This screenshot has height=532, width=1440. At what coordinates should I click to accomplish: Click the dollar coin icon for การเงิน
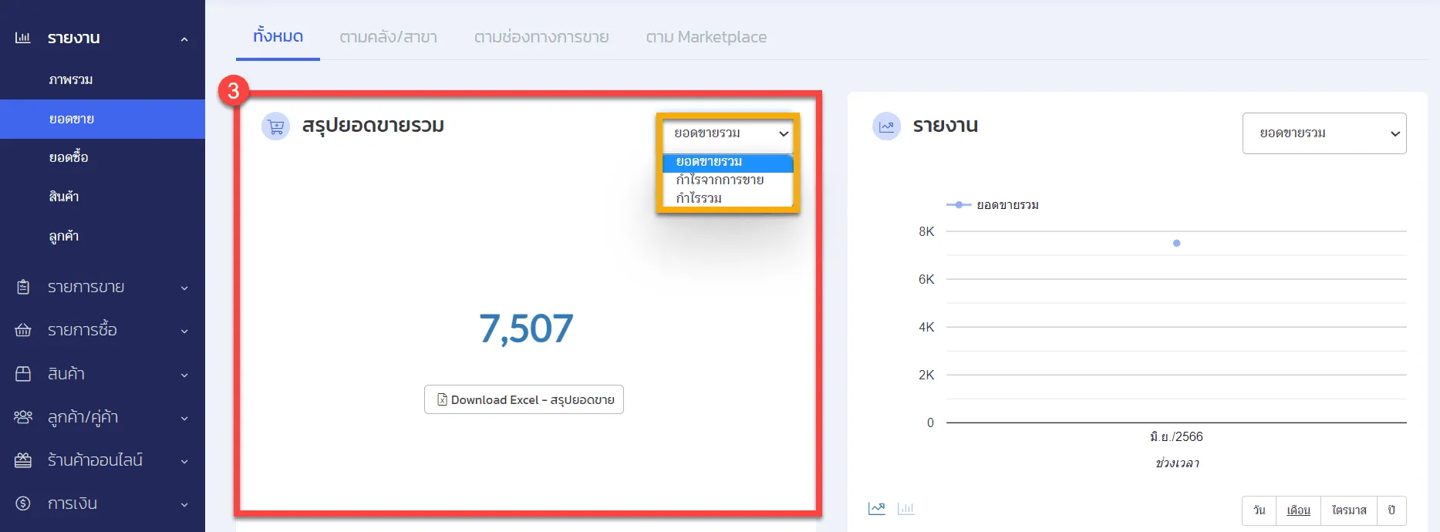[23, 503]
